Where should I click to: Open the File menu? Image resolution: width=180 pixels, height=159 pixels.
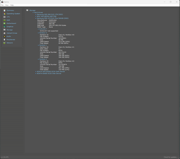click(2, 5)
